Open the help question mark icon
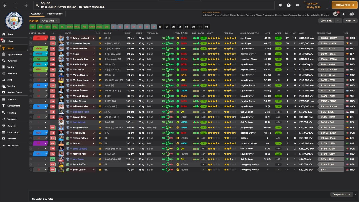The width and height of the screenshot is (359, 202). tap(289, 5)
